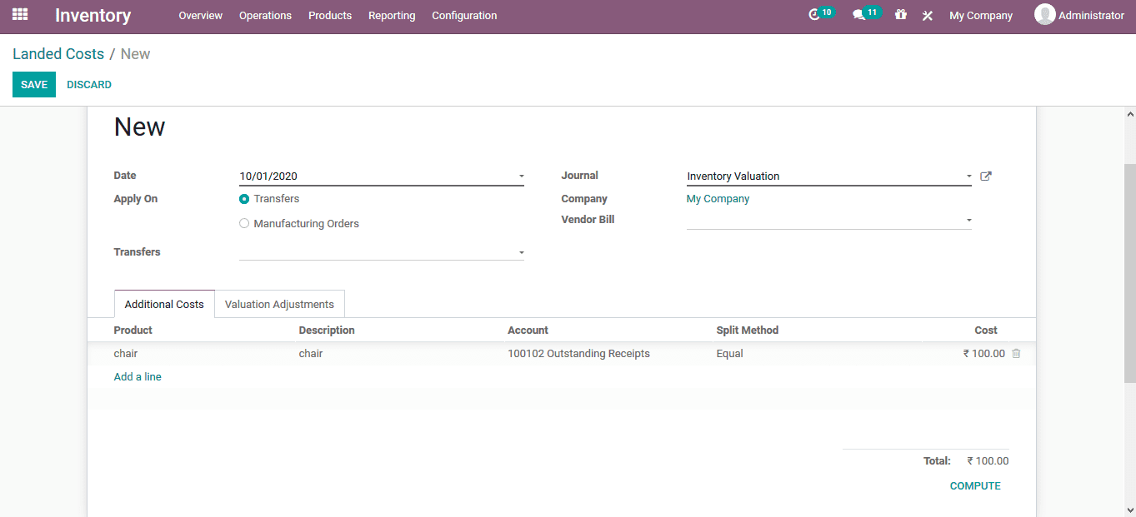Open the Date picker dropdown
This screenshot has width=1136, height=517.
(521, 176)
